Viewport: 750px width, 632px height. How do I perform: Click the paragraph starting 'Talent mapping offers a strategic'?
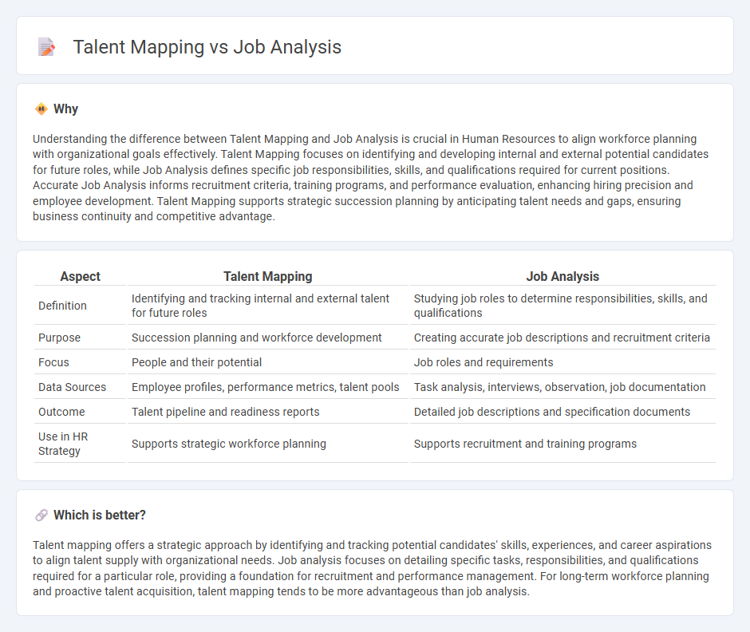coord(372,568)
